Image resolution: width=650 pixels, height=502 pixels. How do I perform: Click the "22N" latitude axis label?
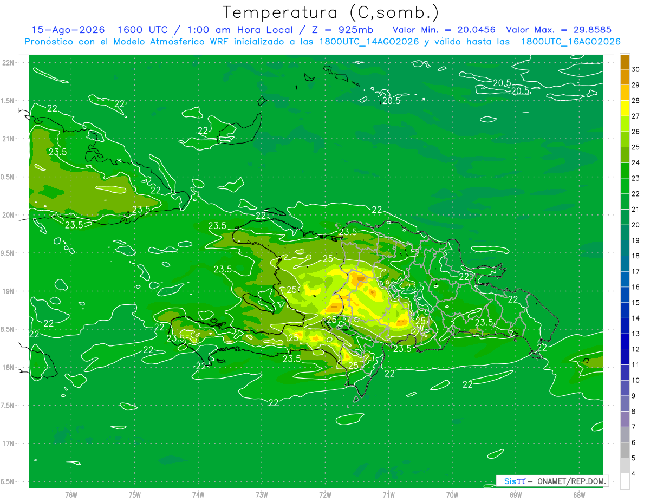coord(9,63)
